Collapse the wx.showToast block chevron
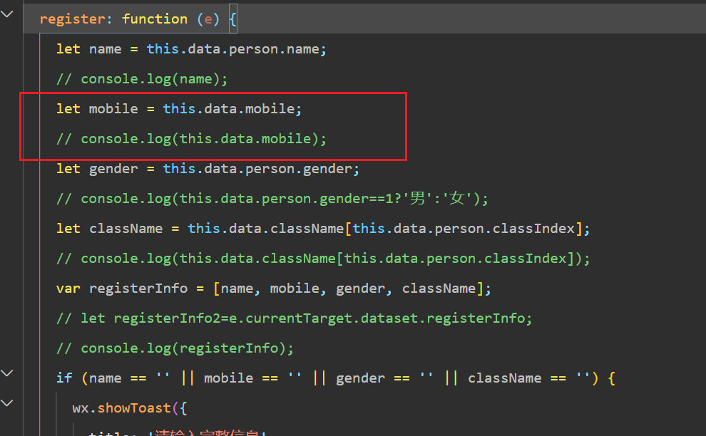 click(7, 403)
